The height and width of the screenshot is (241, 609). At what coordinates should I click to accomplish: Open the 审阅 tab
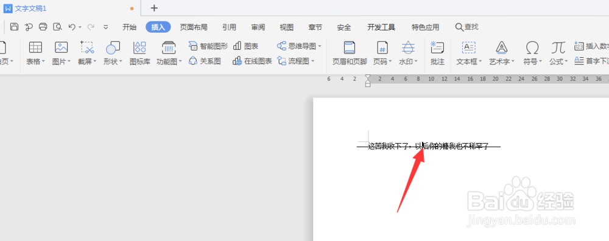[x=258, y=27]
